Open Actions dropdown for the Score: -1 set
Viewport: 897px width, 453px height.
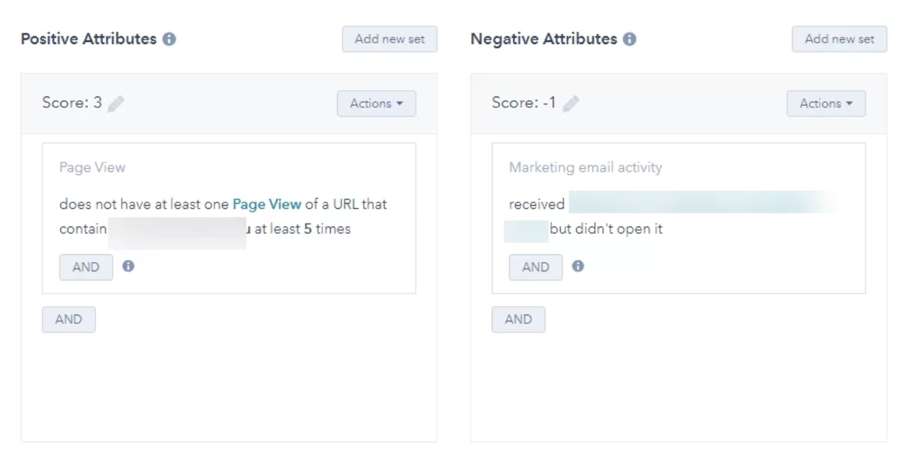(x=826, y=104)
